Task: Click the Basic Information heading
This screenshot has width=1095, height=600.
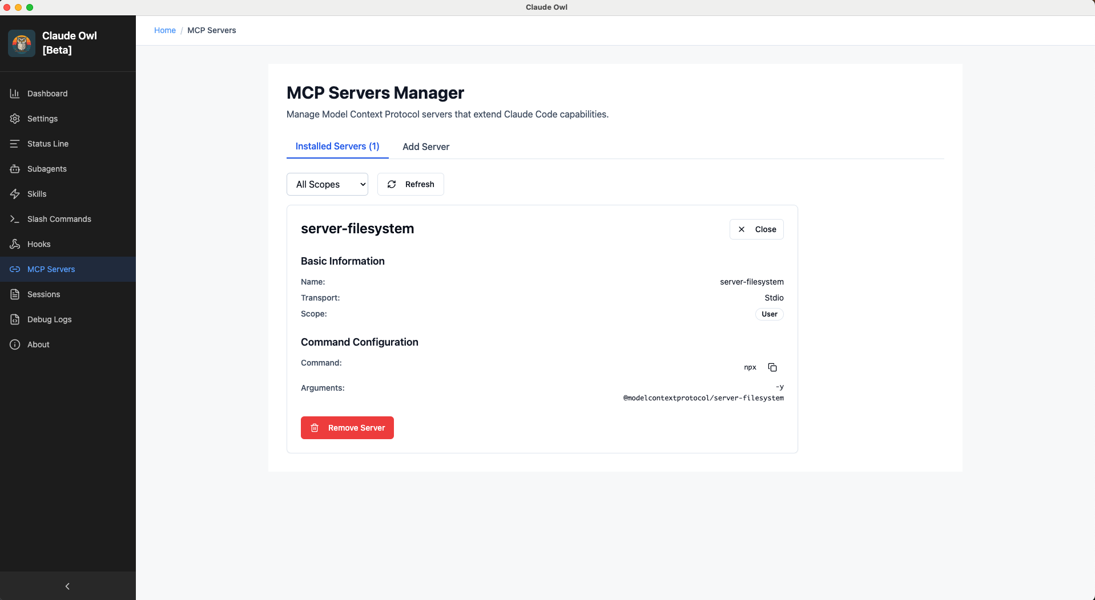Action: point(343,261)
